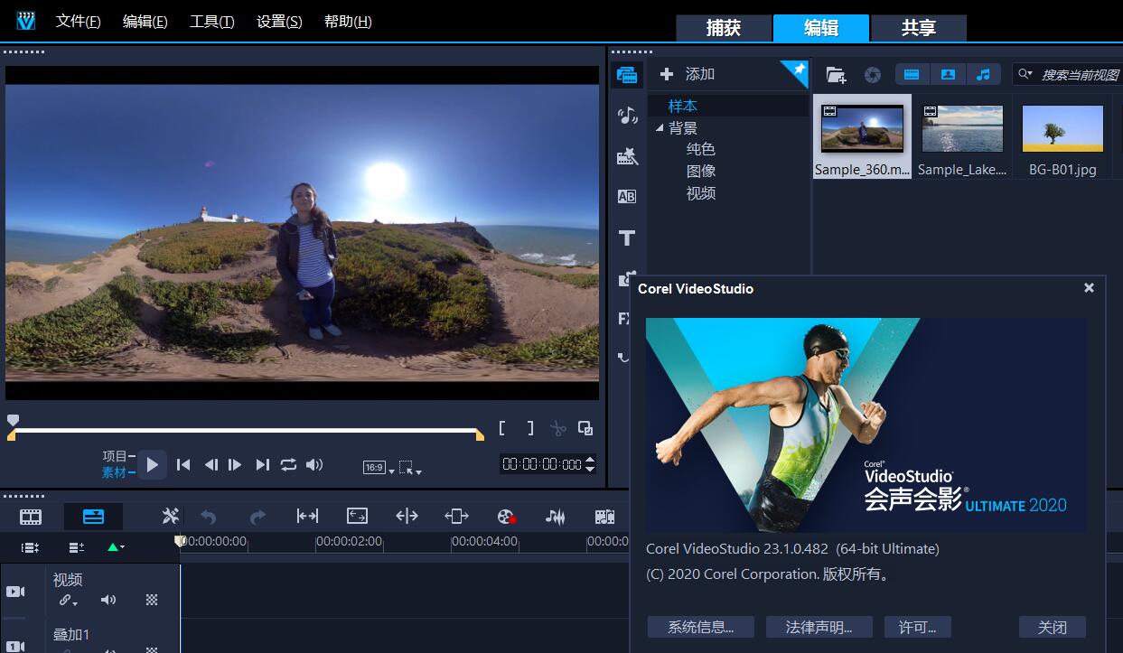
Task: Select Project playback mode (项目)
Action: [x=115, y=456]
